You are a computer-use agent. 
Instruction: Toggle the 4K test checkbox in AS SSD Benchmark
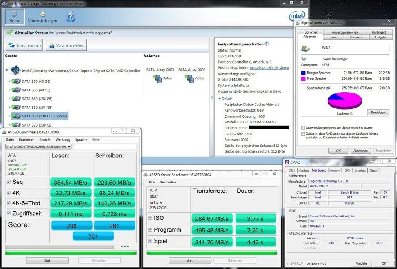coord(9,193)
